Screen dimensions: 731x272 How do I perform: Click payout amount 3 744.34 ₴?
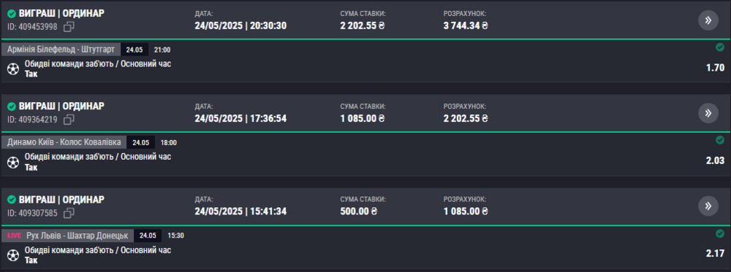coord(466,26)
